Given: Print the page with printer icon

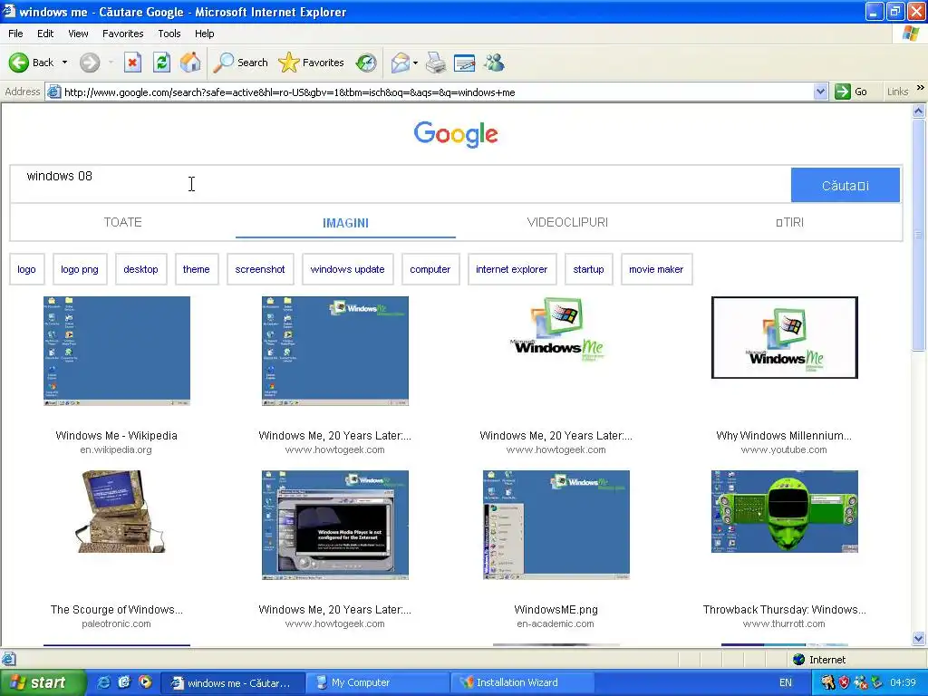Looking at the screenshot, I should point(436,63).
